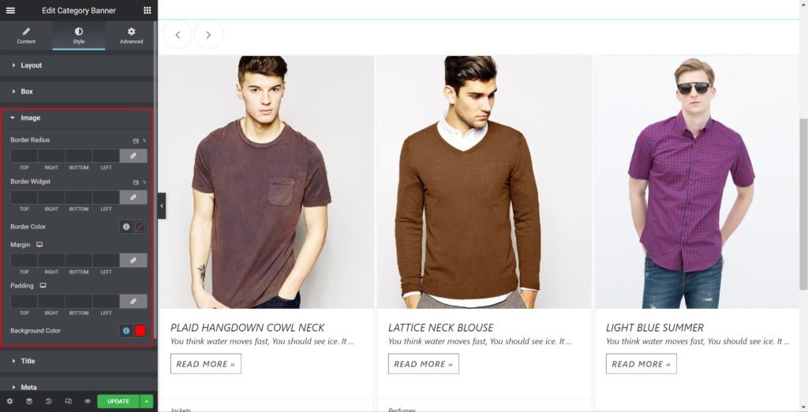Collapse the Image section
The image size is (808, 412).
30,118
